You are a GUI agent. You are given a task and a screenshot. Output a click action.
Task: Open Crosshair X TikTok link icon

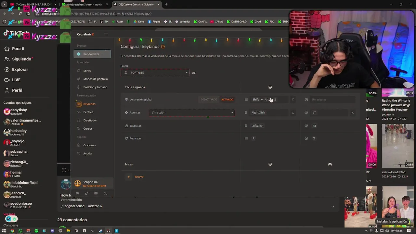(x=86, y=193)
